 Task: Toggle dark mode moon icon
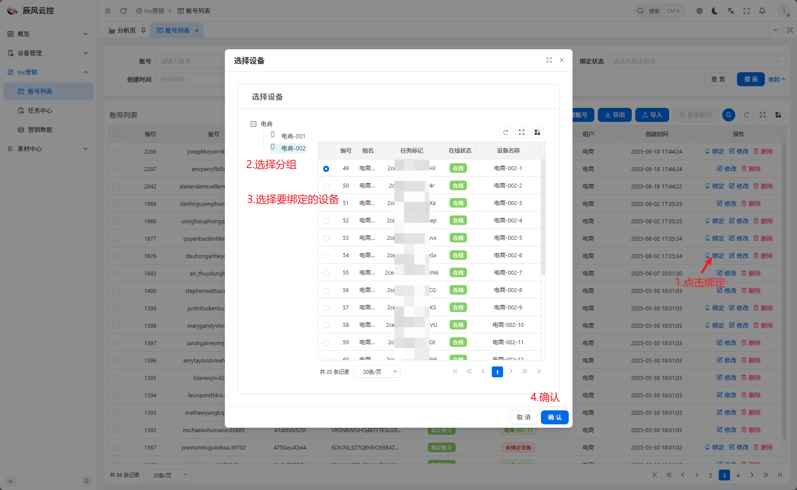715,11
